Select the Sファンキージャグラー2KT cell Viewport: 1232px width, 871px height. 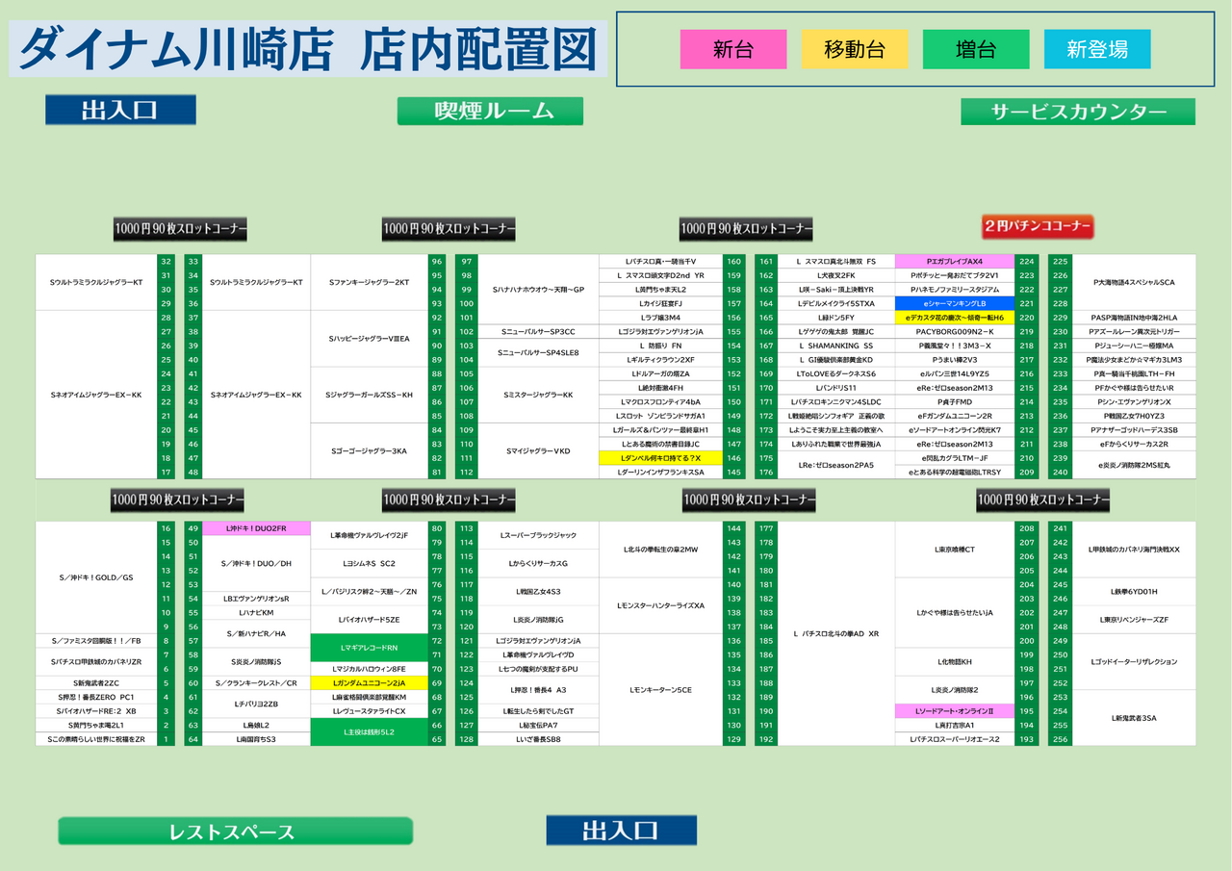[x=370, y=282]
